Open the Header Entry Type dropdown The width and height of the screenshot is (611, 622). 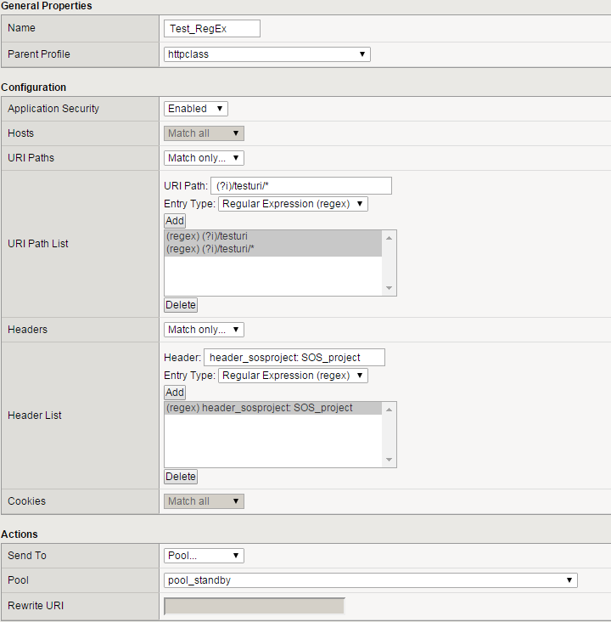click(x=293, y=376)
